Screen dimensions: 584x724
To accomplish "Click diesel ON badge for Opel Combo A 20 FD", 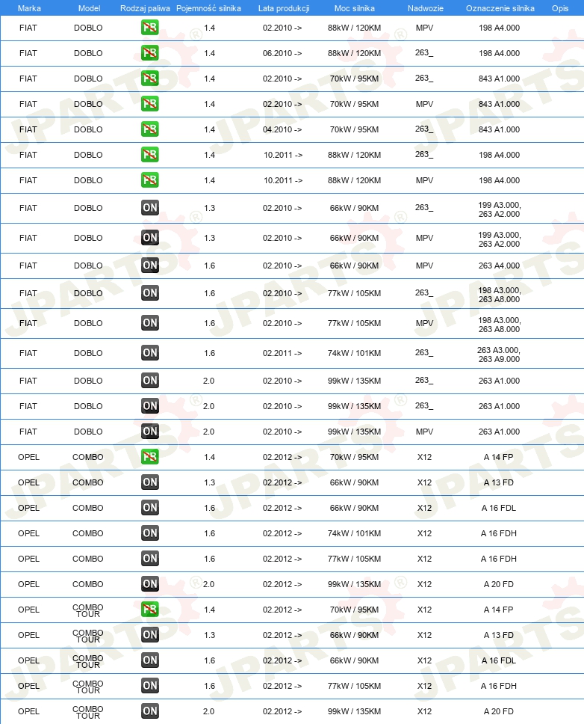I will pyautogui.click(x=150, y=583).
